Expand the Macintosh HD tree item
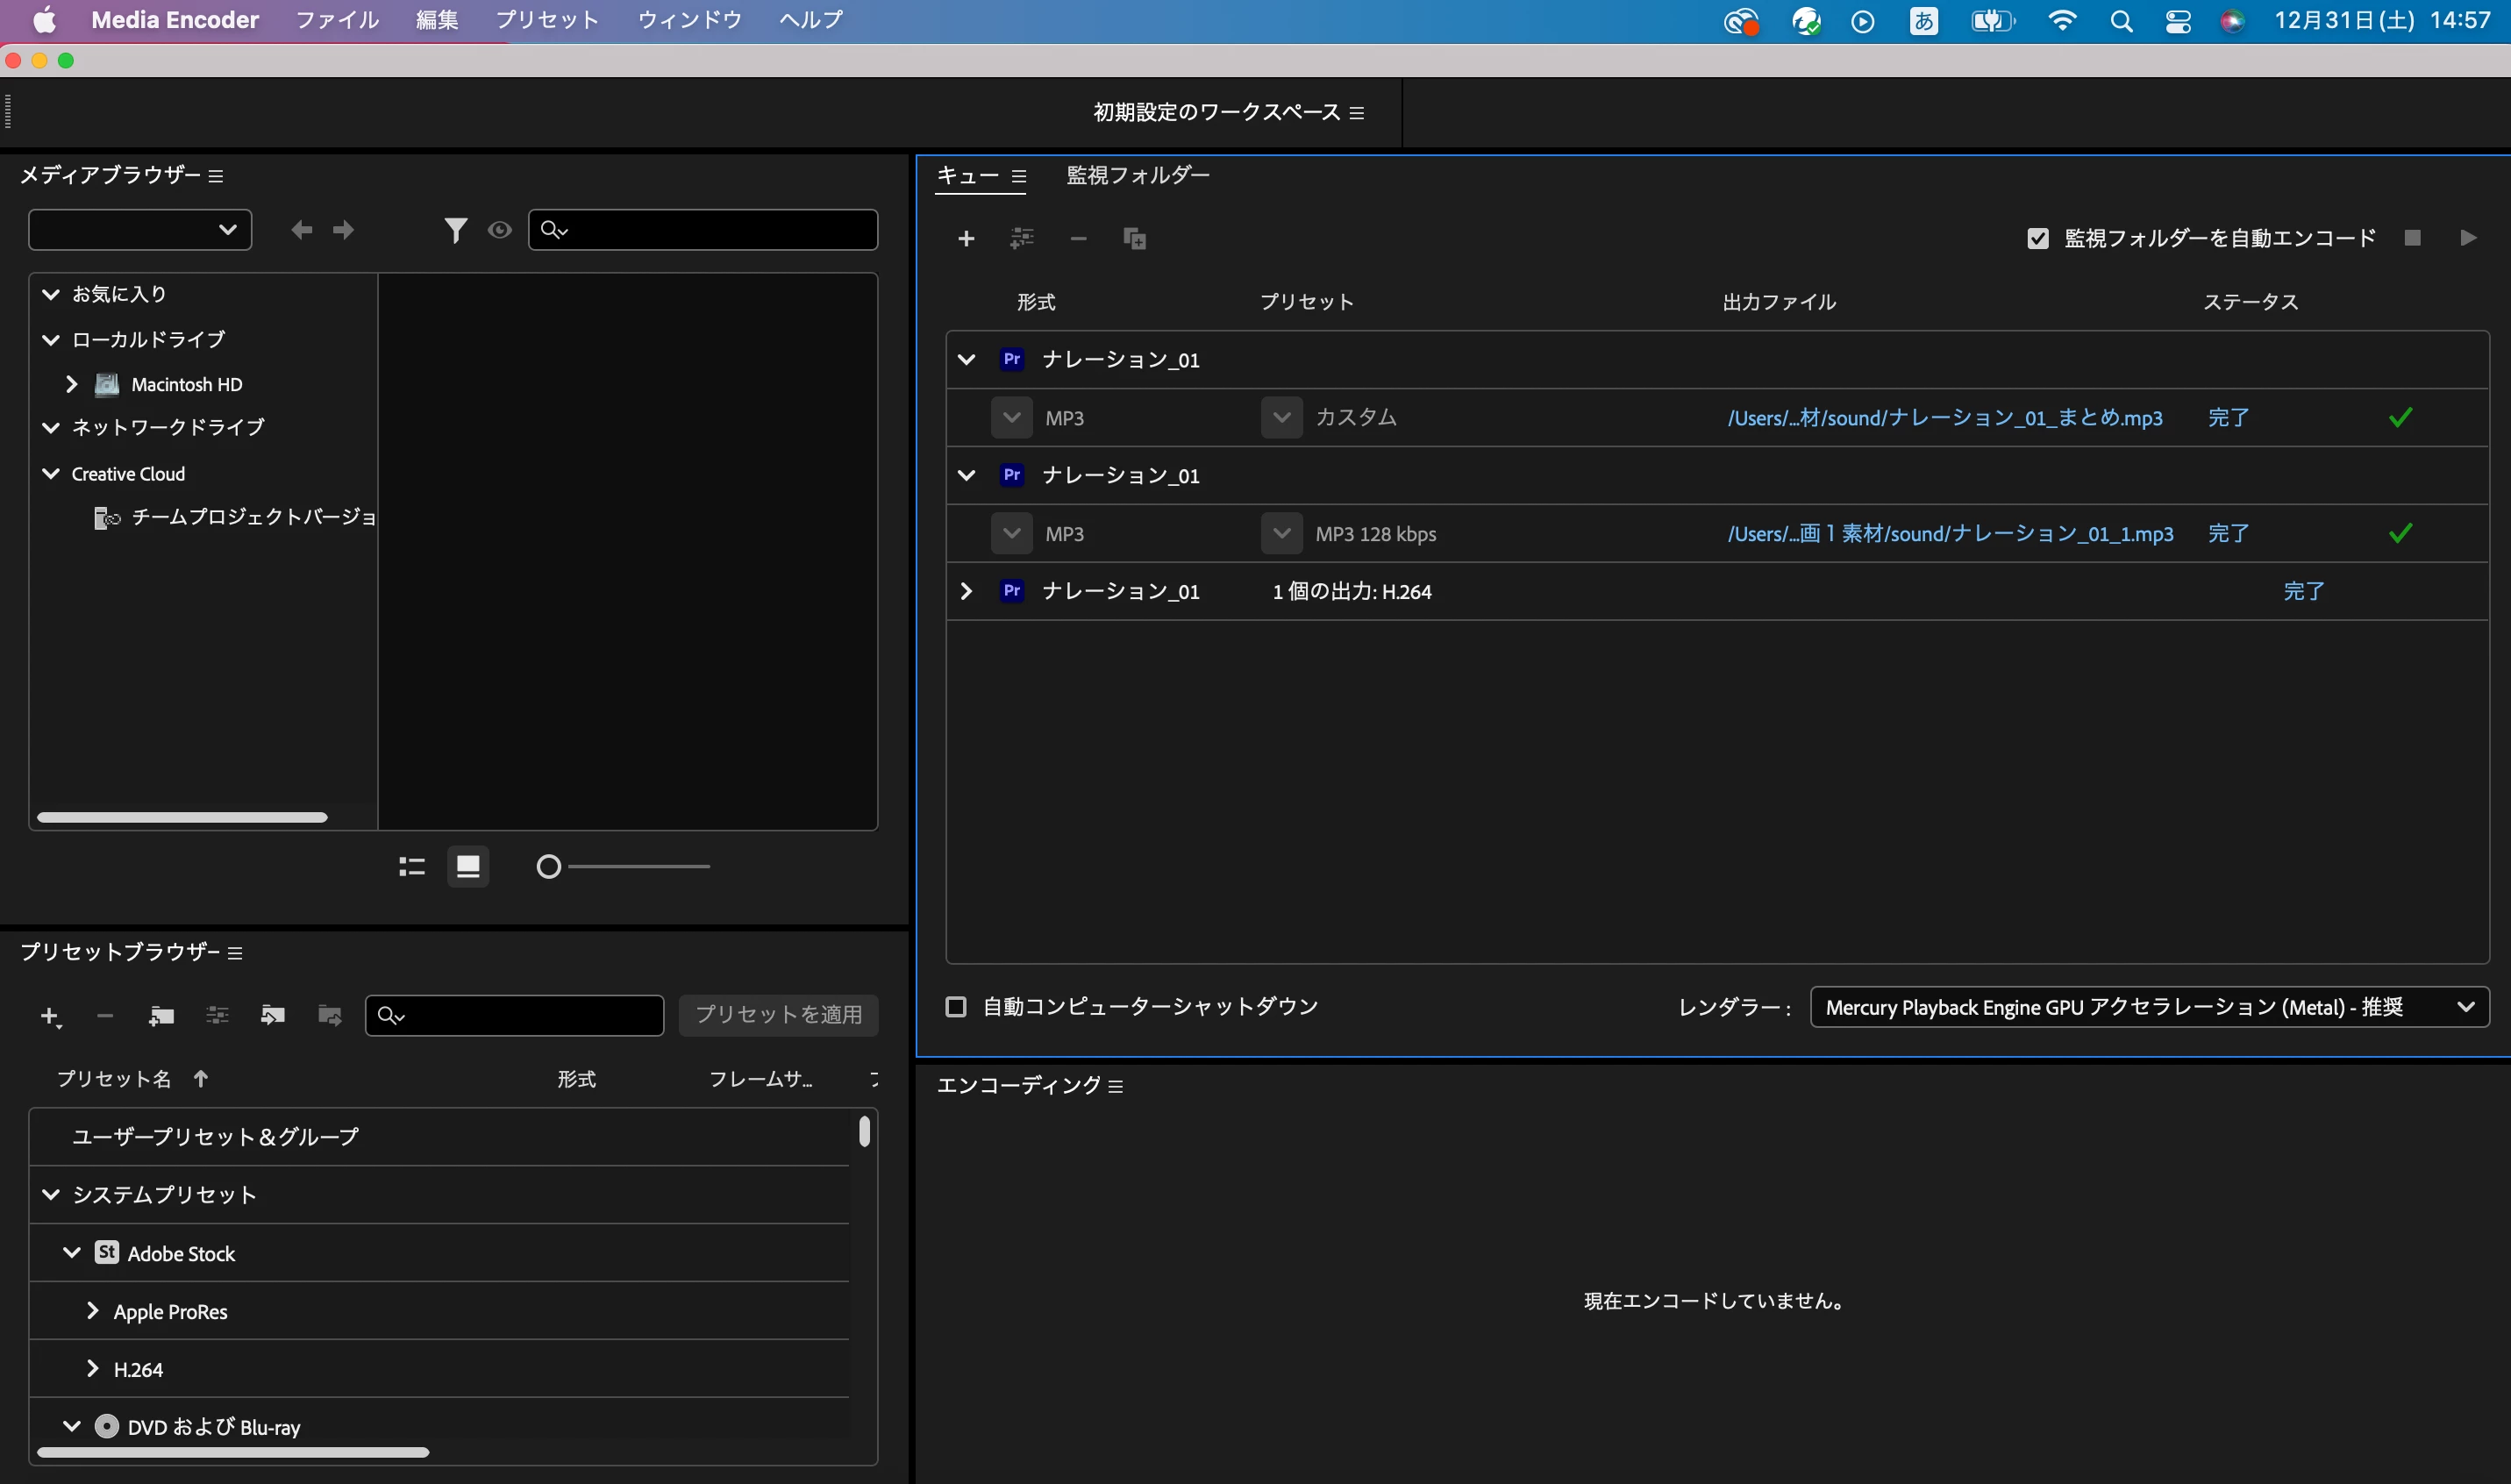Image resolution: width=2511 pixels, height=1484 pixels. click(x=71, y=384)
